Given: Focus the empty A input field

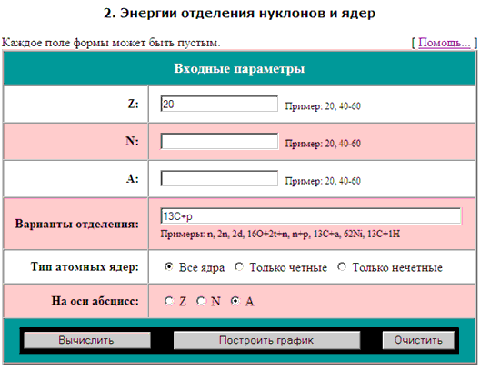Looking at the screenshot, I should click(x=219, y=178).
